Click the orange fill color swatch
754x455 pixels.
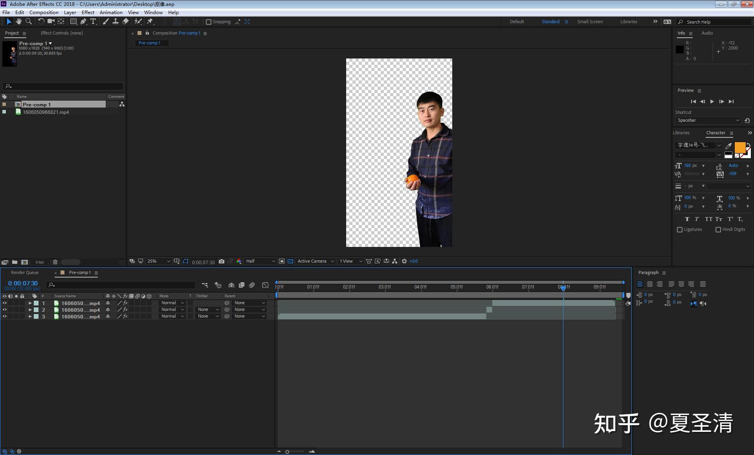coord(740,148)
